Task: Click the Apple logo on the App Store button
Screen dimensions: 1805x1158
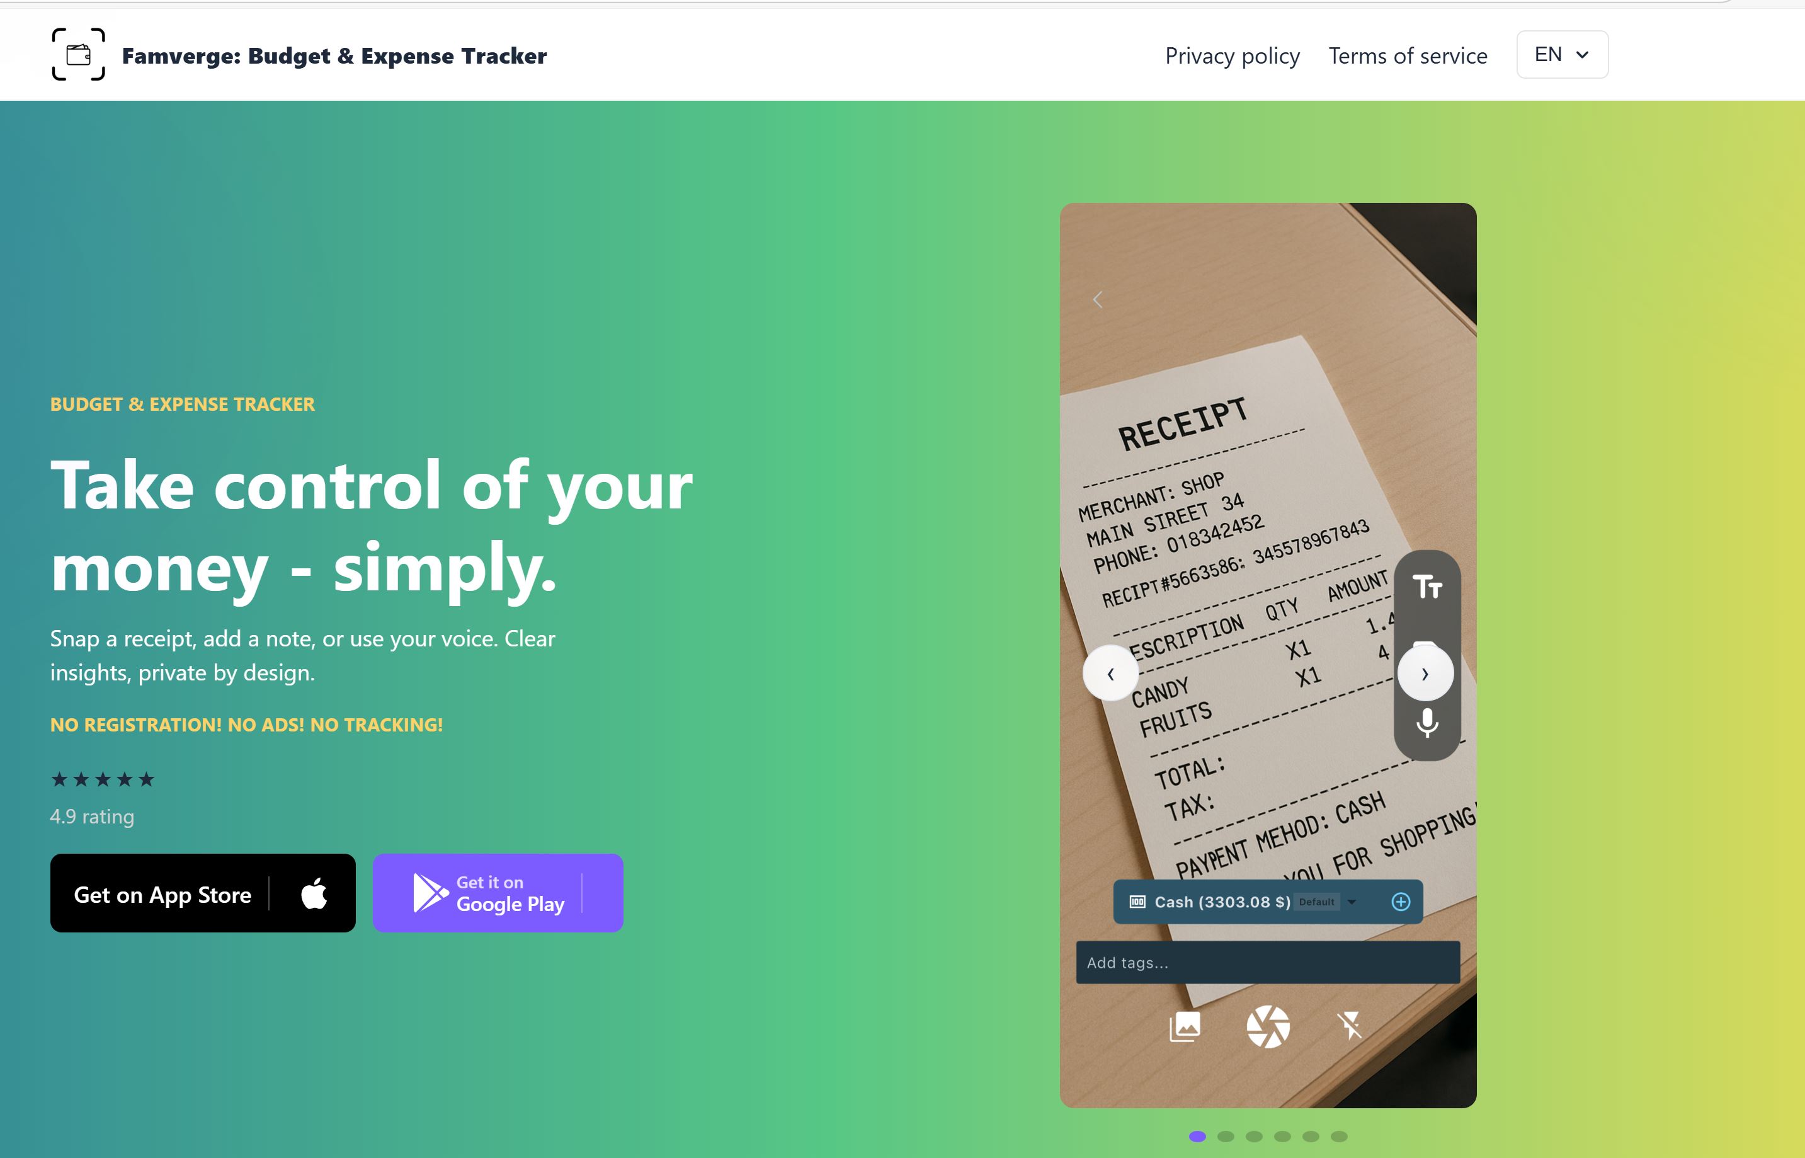Action: 314,893
